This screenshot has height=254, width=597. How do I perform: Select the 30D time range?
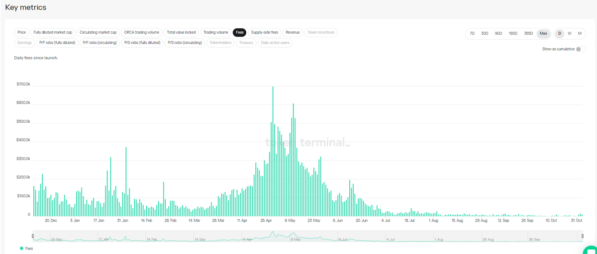[x=485, y=33]
